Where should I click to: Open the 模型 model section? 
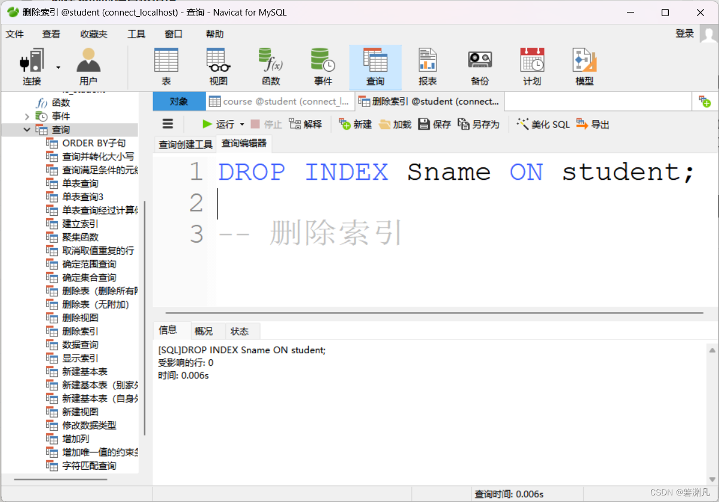(585, 67)
